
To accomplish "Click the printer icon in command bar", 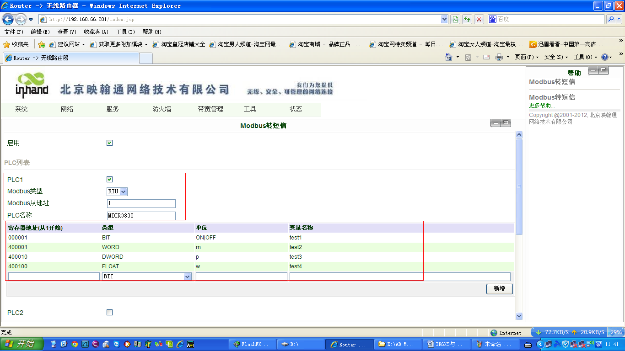I will pyautogui.click(x=499, y=57).
